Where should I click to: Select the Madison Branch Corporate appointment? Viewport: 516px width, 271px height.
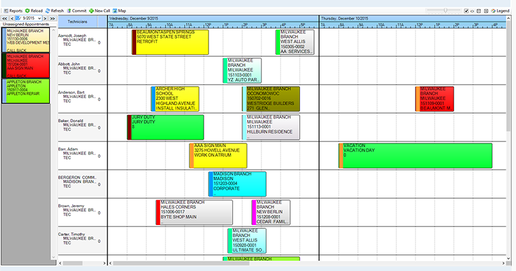point(237,184)
